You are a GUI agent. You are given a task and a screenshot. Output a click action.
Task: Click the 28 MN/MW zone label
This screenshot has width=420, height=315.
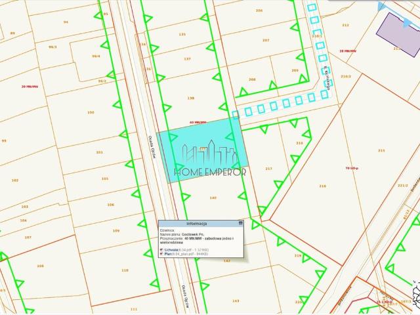click(x=348, y=51)
